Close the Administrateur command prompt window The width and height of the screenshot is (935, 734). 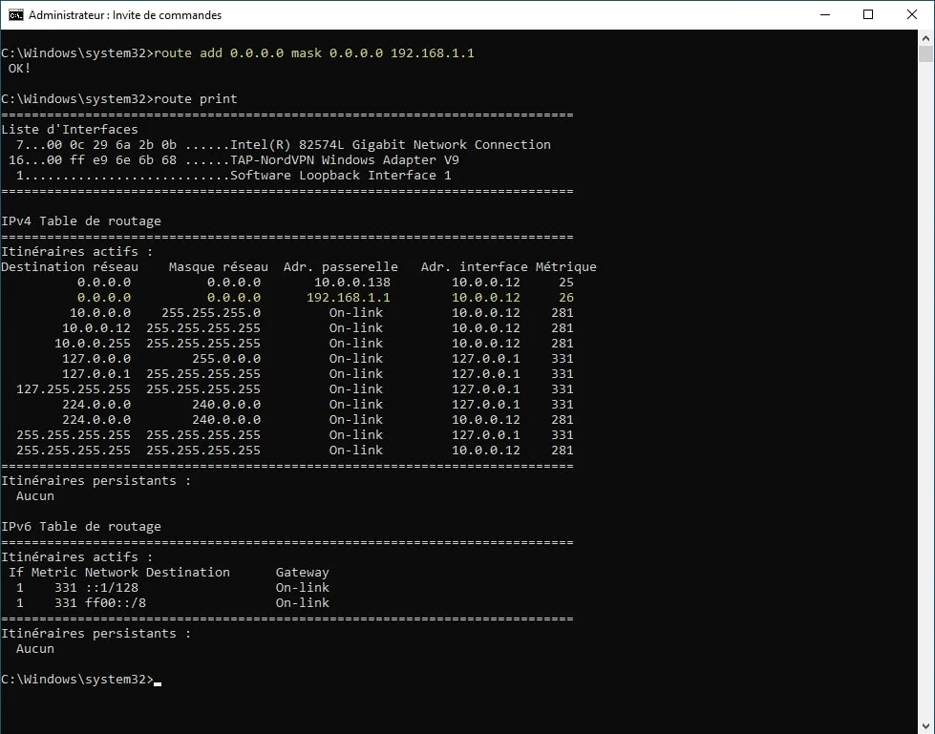coord(912,15)
